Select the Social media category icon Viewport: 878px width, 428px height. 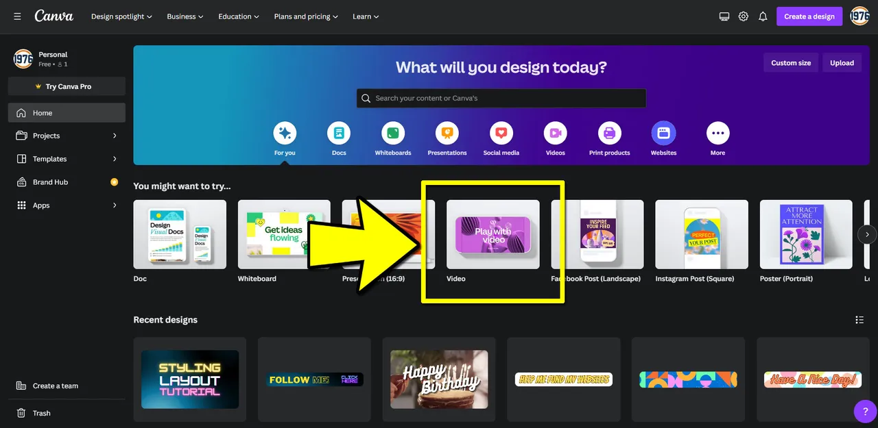[501, 133]
